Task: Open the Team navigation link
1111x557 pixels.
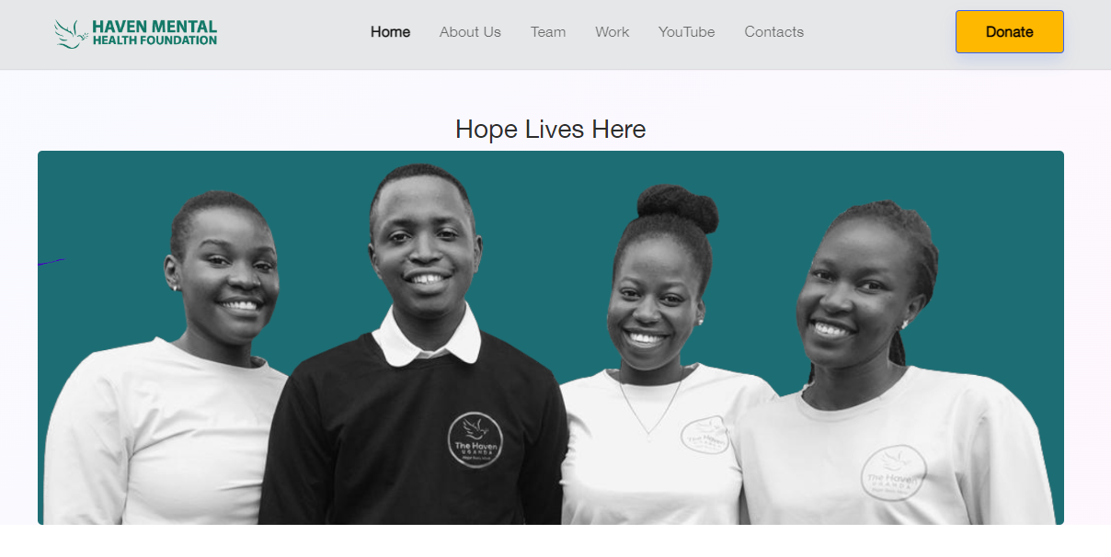Action: (548, 32)
